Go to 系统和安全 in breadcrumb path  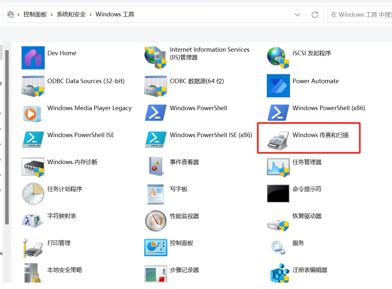click(71, 14)
